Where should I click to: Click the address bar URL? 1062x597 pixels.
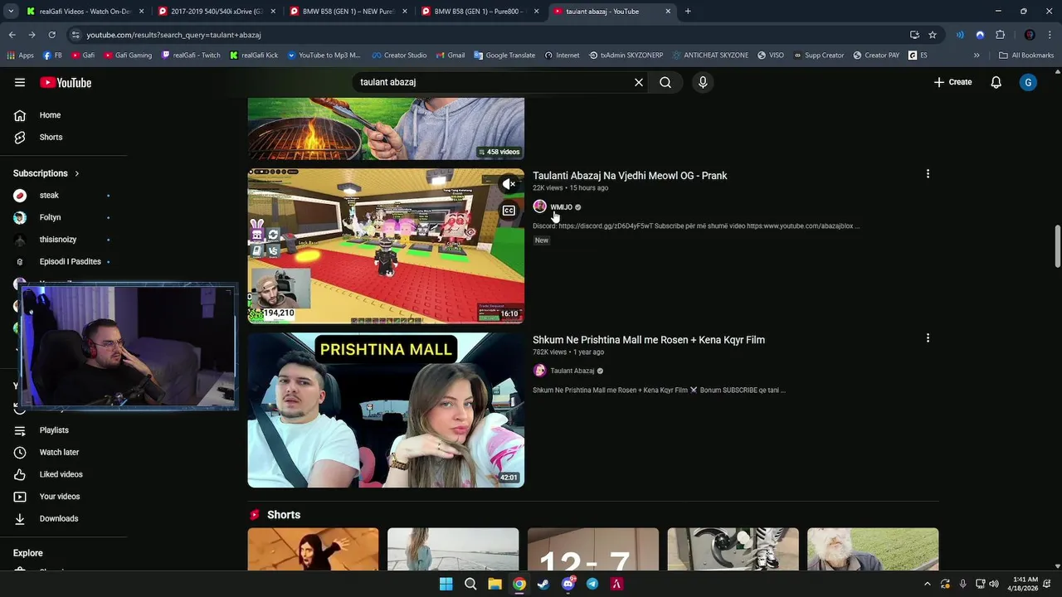[173, 35]
